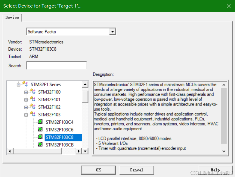
Task: Open Help for device selection
Action: (215, 170)
